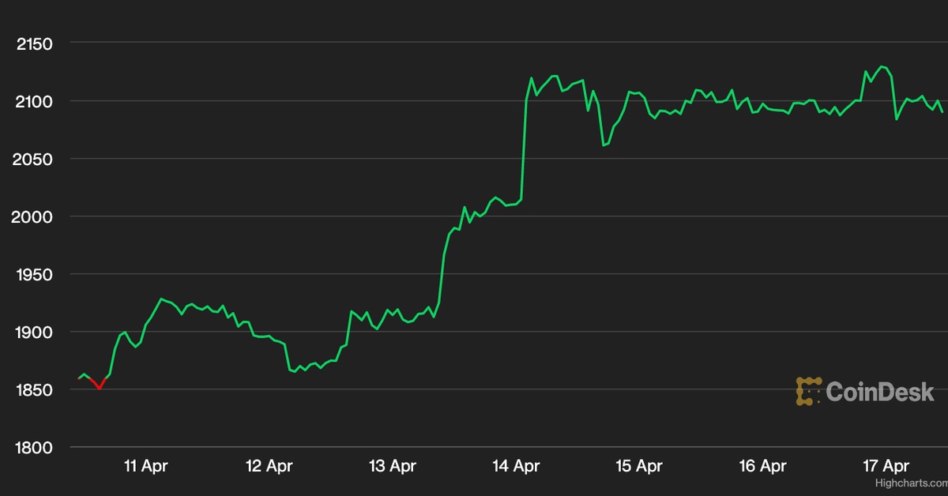Click the 1800 y-axis value
The image size is (948, 496).
pos(34,448)
